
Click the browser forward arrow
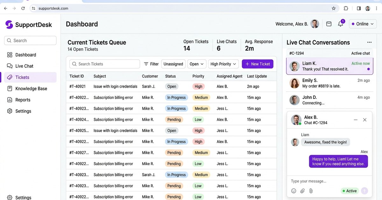tap(14, 8)
